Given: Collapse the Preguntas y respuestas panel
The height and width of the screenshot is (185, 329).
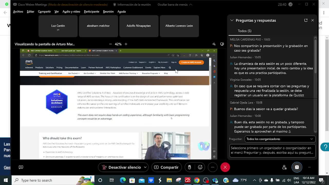Looking at the screenshot, I should (x=232, y=20).
